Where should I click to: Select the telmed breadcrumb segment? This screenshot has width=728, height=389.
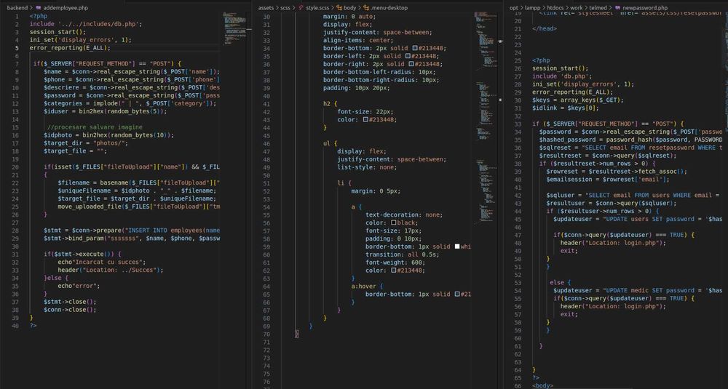[598, 8]
